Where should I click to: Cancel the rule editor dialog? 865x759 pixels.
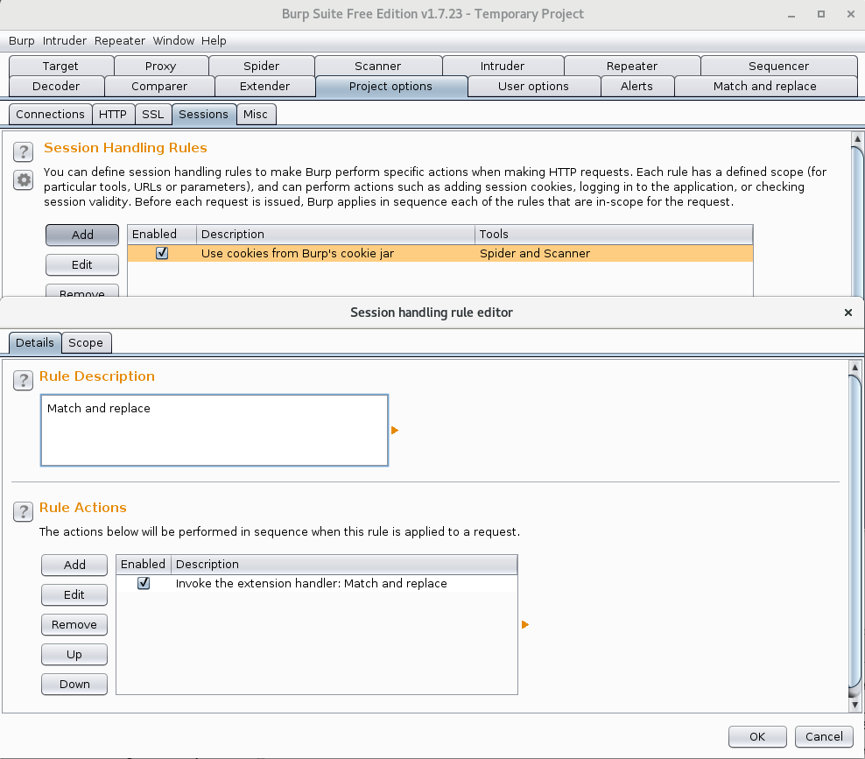pos(824,736)
